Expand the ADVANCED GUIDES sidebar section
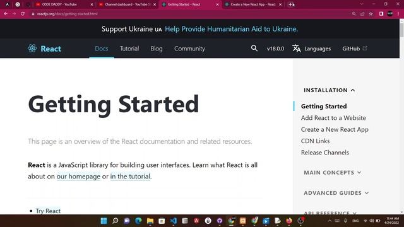The width and height of the screenshot is (404, 227). 336,193
